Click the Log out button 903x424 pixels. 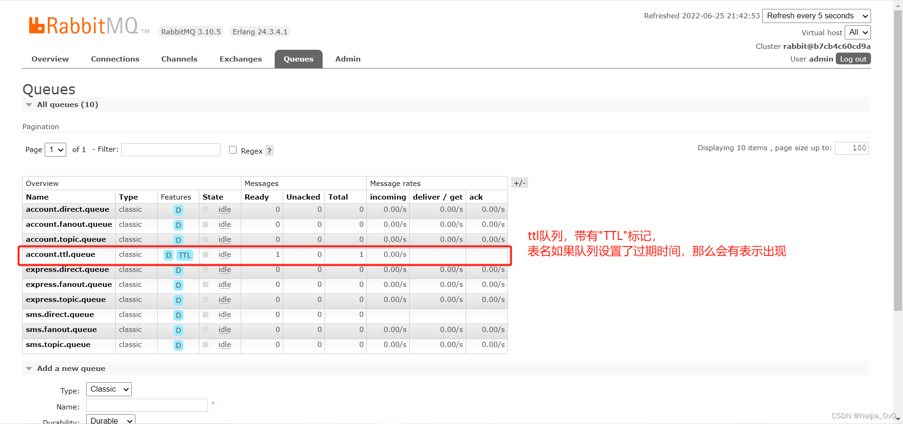pos(853,59)
